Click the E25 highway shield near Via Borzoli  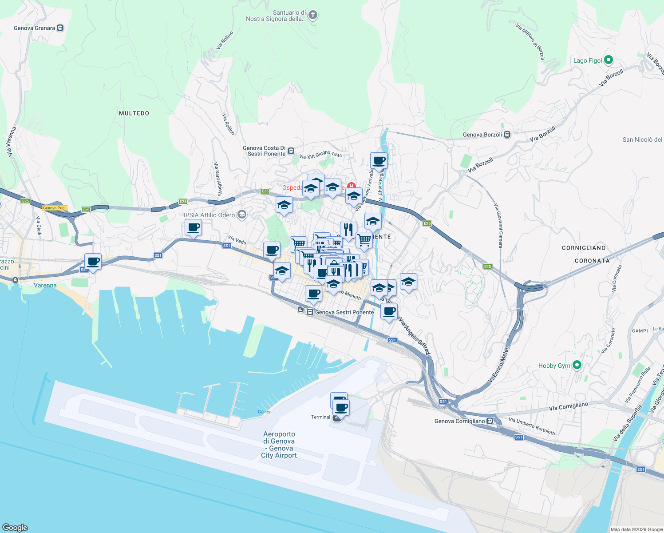(x=427, y=224)
